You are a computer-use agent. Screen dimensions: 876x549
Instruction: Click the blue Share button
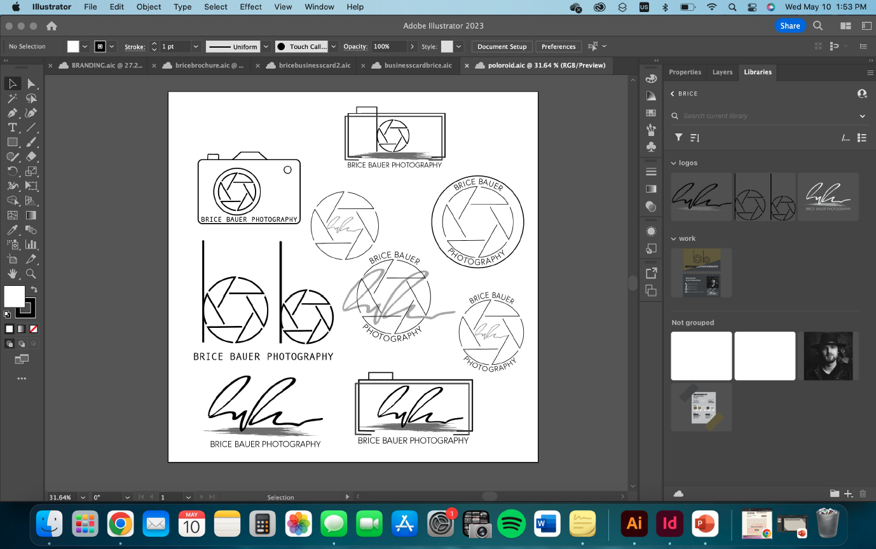(790, 26)
